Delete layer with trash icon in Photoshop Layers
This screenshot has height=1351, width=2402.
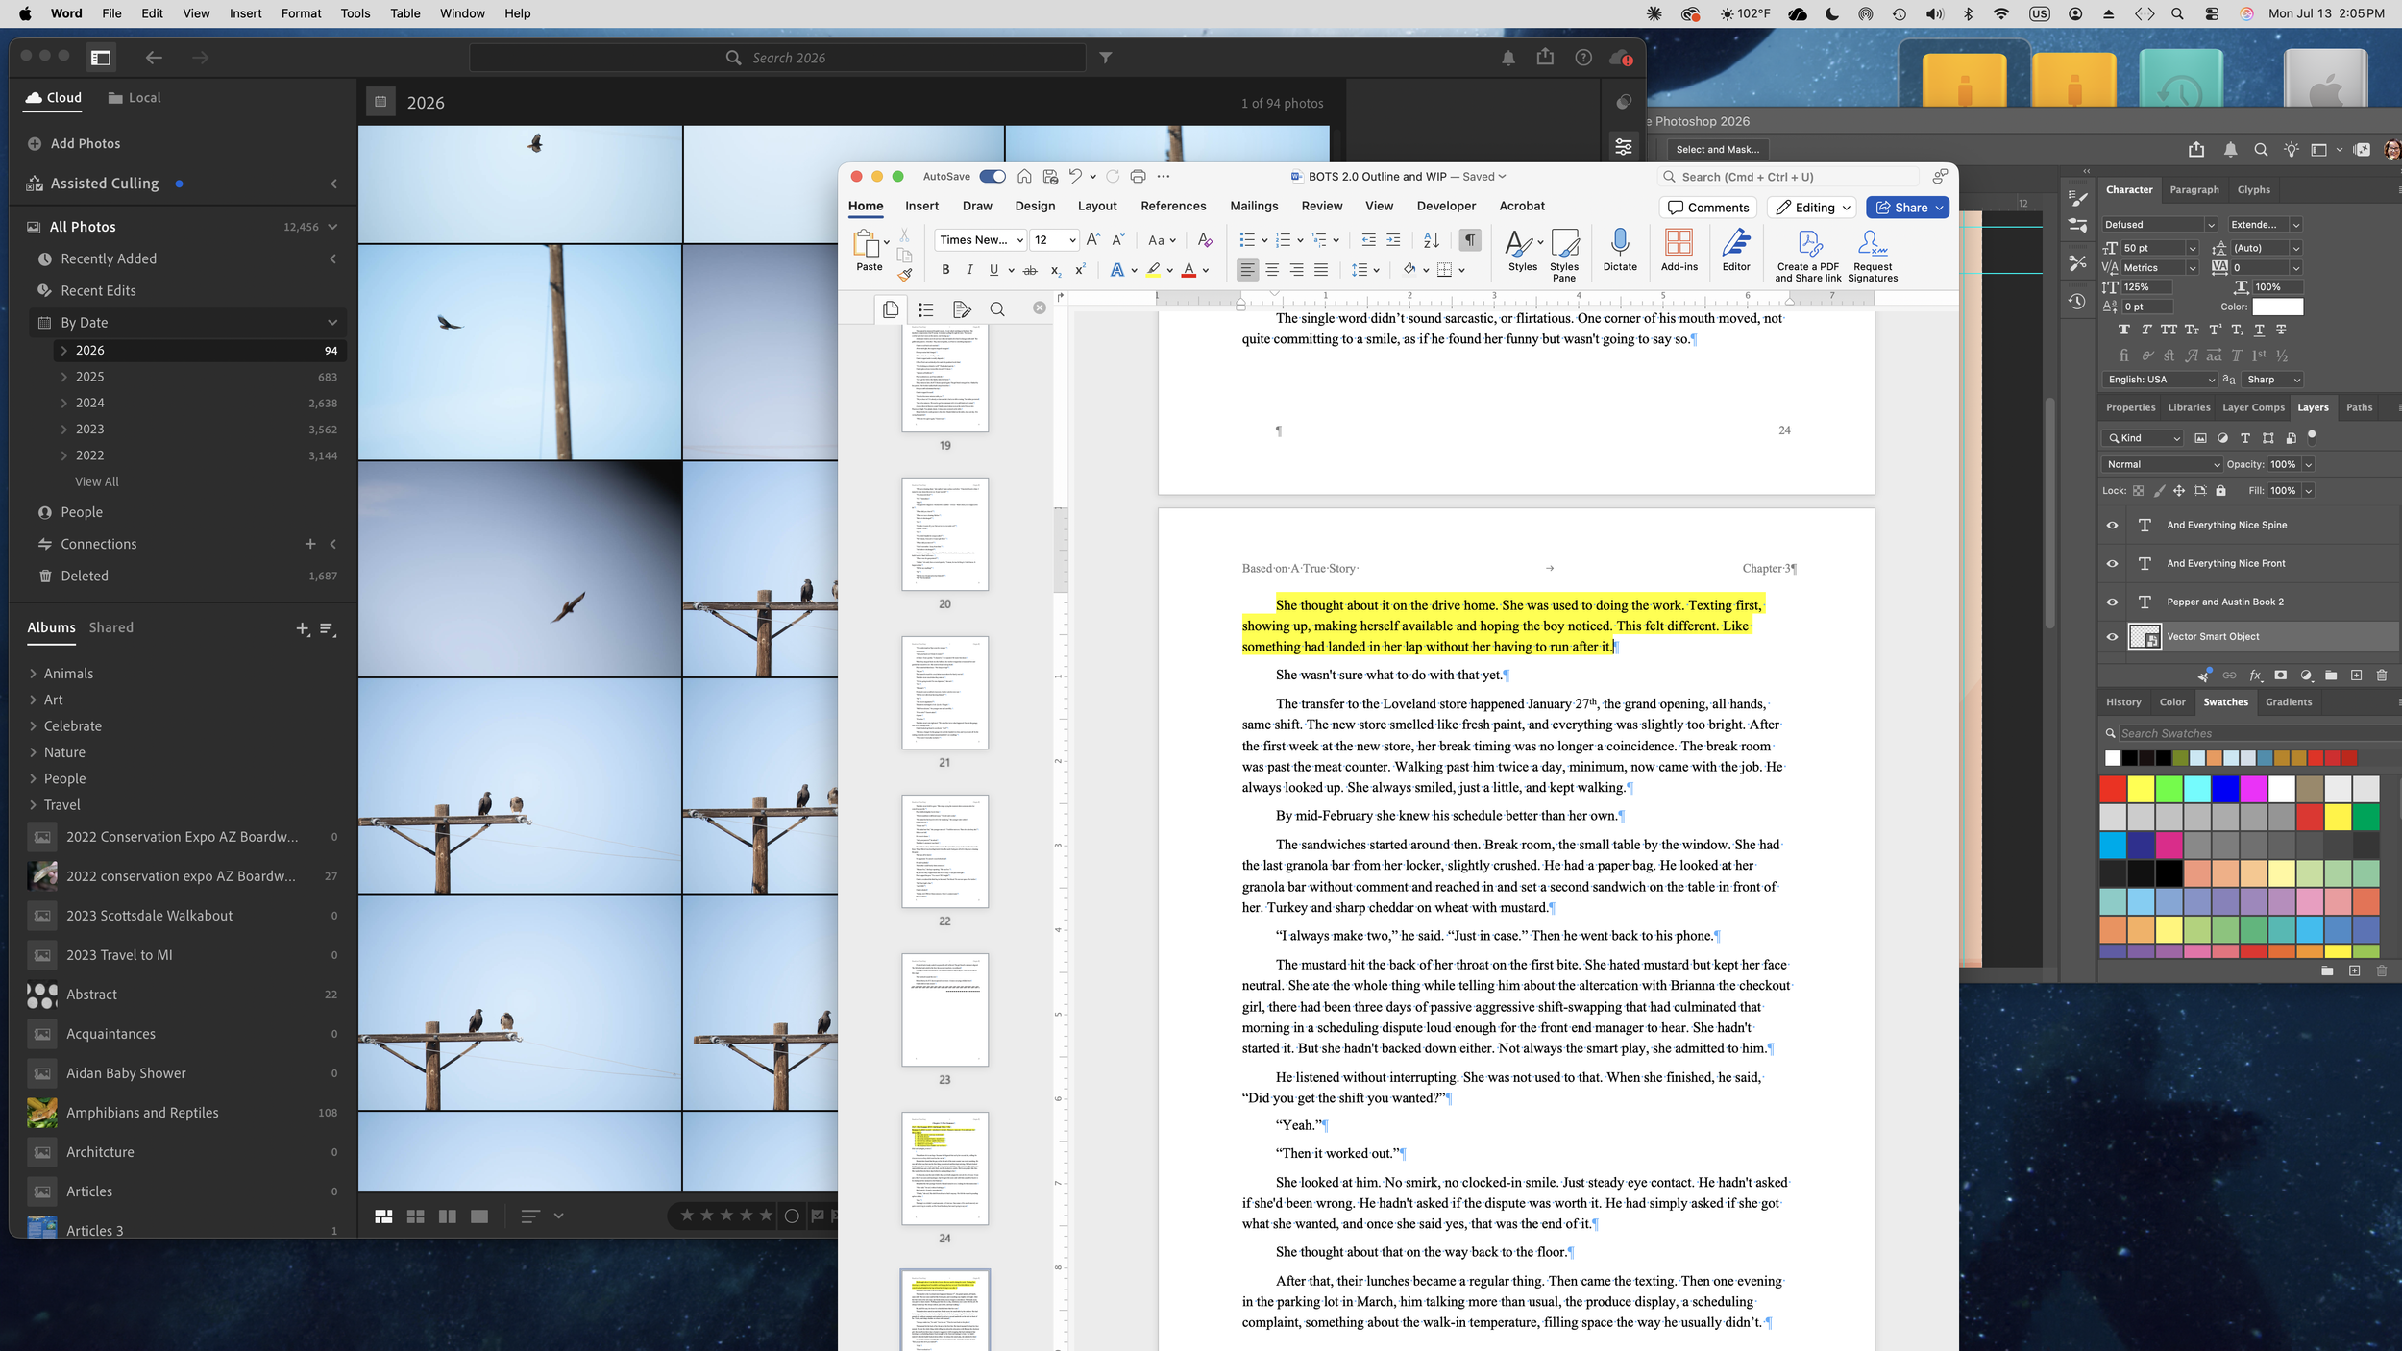coord(2381,675)
